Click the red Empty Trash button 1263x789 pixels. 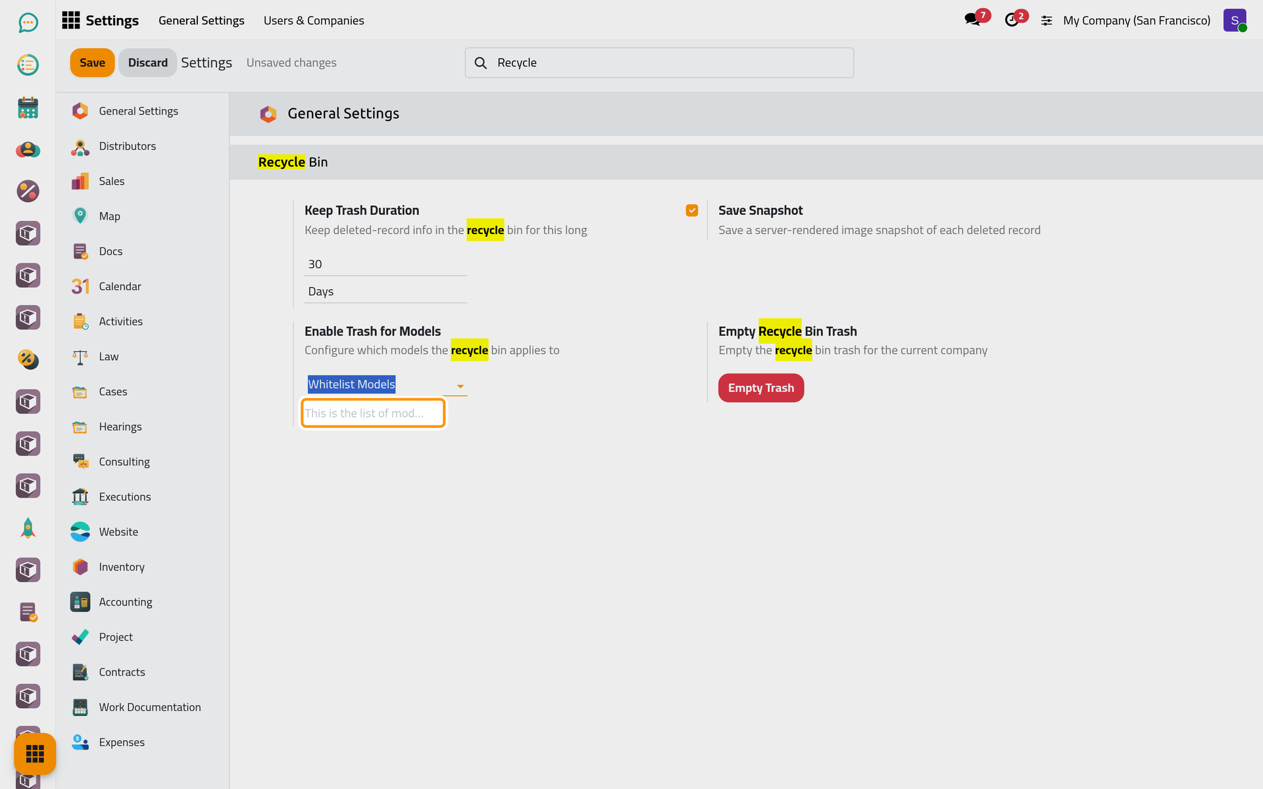[x=760, y=388]
